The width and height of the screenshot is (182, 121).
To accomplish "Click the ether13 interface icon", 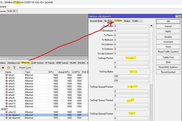I will [x=7, y=112].
